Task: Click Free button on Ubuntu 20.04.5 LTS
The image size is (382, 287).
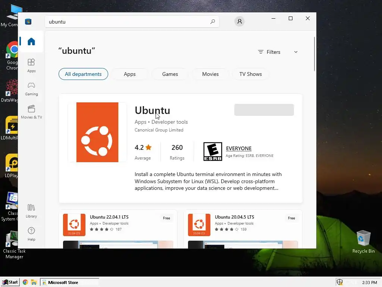Action: [x=291, y=218]
